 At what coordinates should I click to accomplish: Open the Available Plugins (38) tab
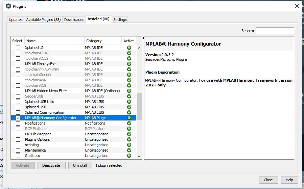tap(43, 20)
